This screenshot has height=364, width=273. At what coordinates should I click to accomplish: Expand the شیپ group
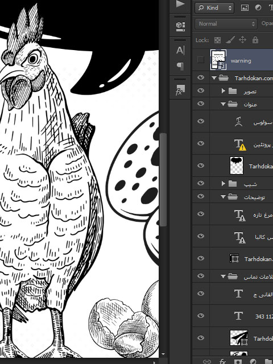point(224,184)
